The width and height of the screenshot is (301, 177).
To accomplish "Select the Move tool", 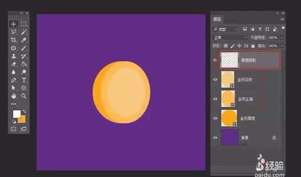I will coord(14,24).
